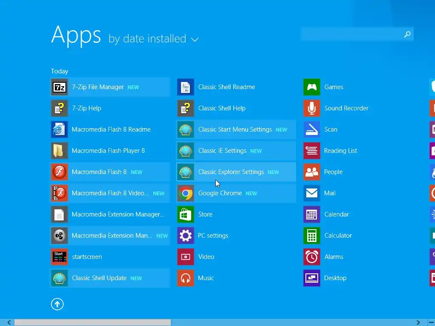
Task: Open Reading List icon
Action: pos(312,151)
